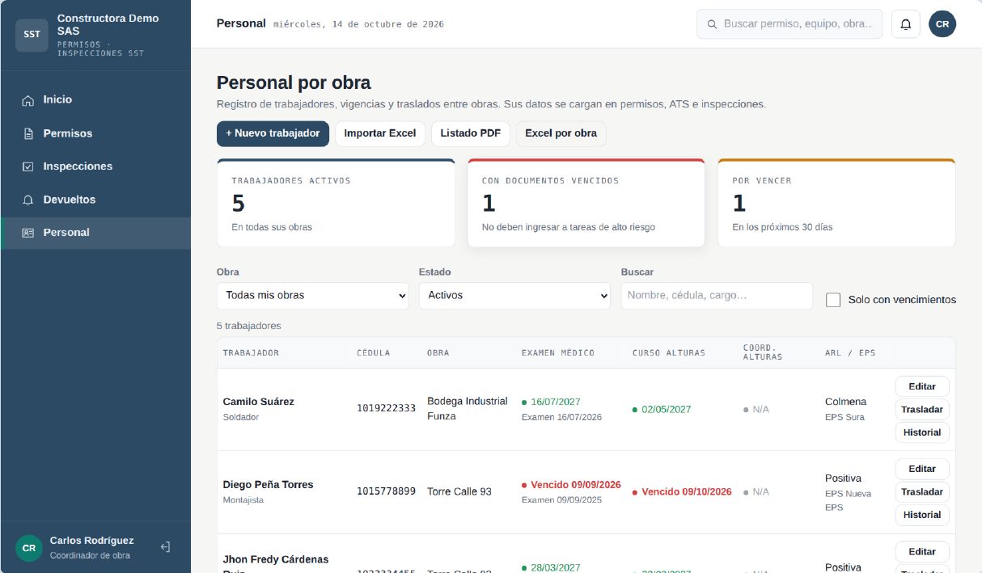Click the Inicio home icon
This screenshot has height=573, width=982.
coord(28,100)
